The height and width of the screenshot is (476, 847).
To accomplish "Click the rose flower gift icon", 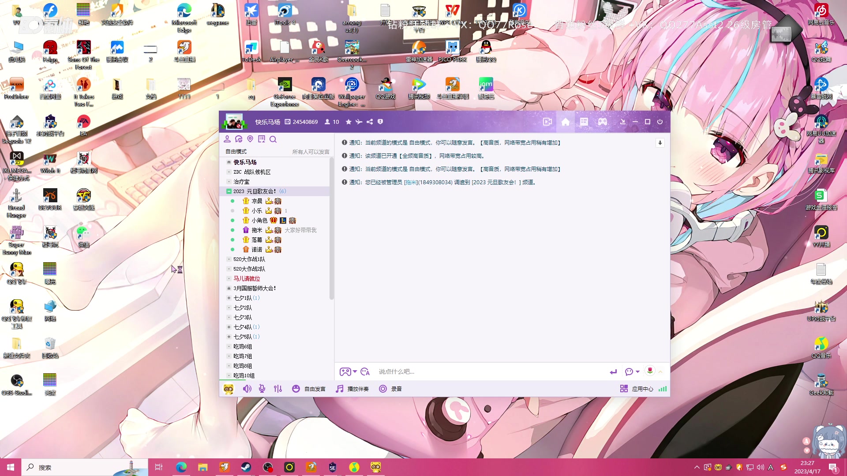I will click(x=650, y=371).
